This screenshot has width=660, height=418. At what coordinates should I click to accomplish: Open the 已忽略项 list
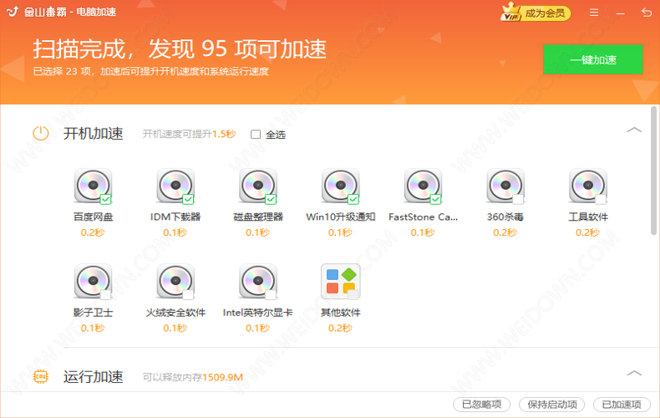pyautogui.click(x=481, y=405)
